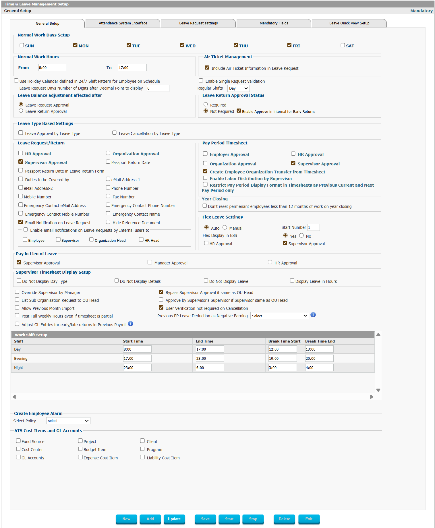Click Work Shift table scroll up arrow
The width and height of the screenshot is (435, 528).
378,334
